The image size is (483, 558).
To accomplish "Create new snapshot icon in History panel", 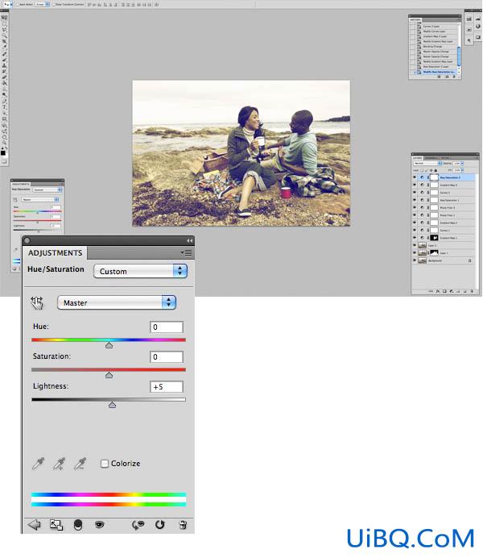I will [447, 77].
